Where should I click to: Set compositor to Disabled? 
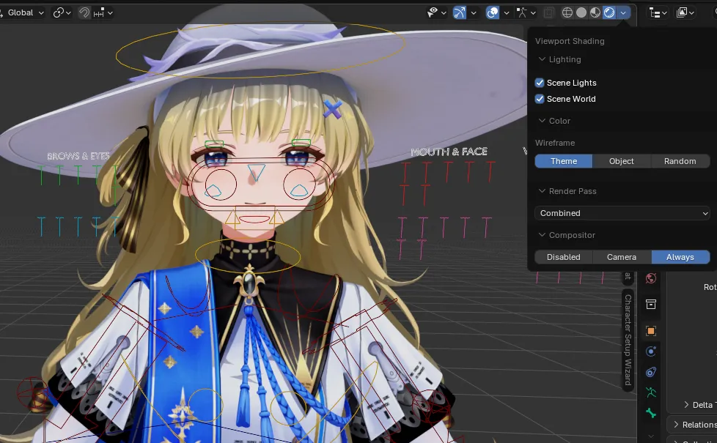(x=563, y=257)
